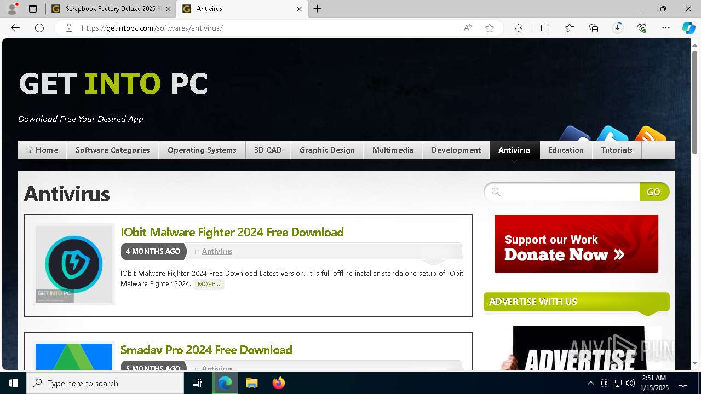Open the Antivirus menu item

point(514,150)
